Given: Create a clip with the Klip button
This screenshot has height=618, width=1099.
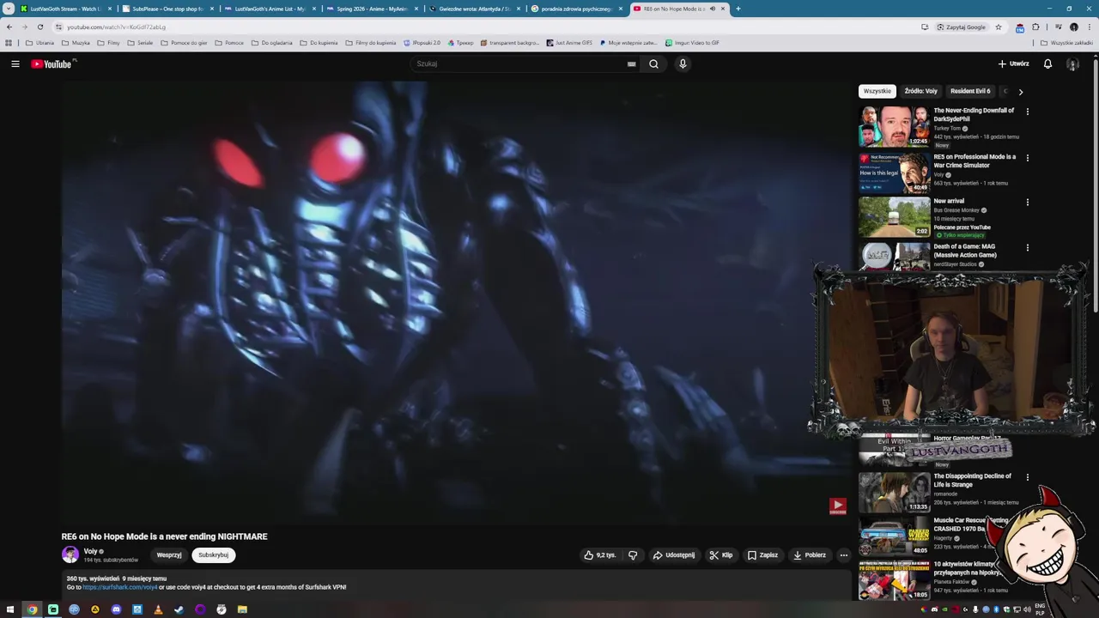Looking at the screenshot, I should pos(721,555).
